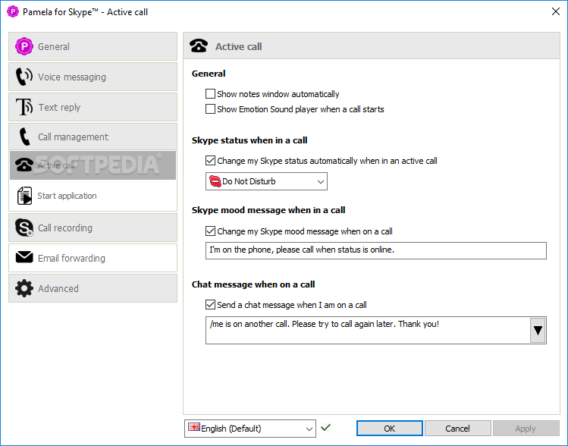Viewport: 568px width, 446px height.
Task: Open the Do Not Disturb status dropdown
Action: click(266, 181)
